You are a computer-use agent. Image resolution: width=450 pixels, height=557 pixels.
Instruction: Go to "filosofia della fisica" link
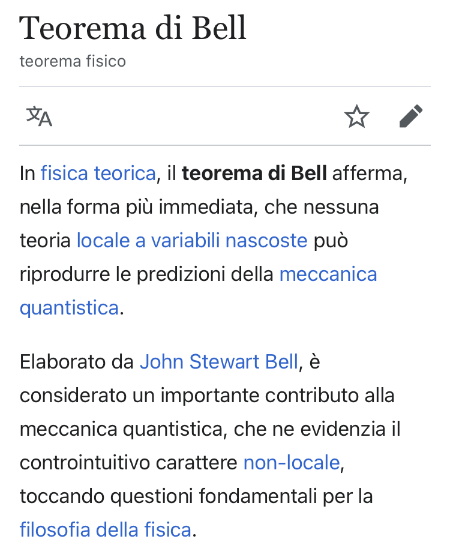point(105,530)
